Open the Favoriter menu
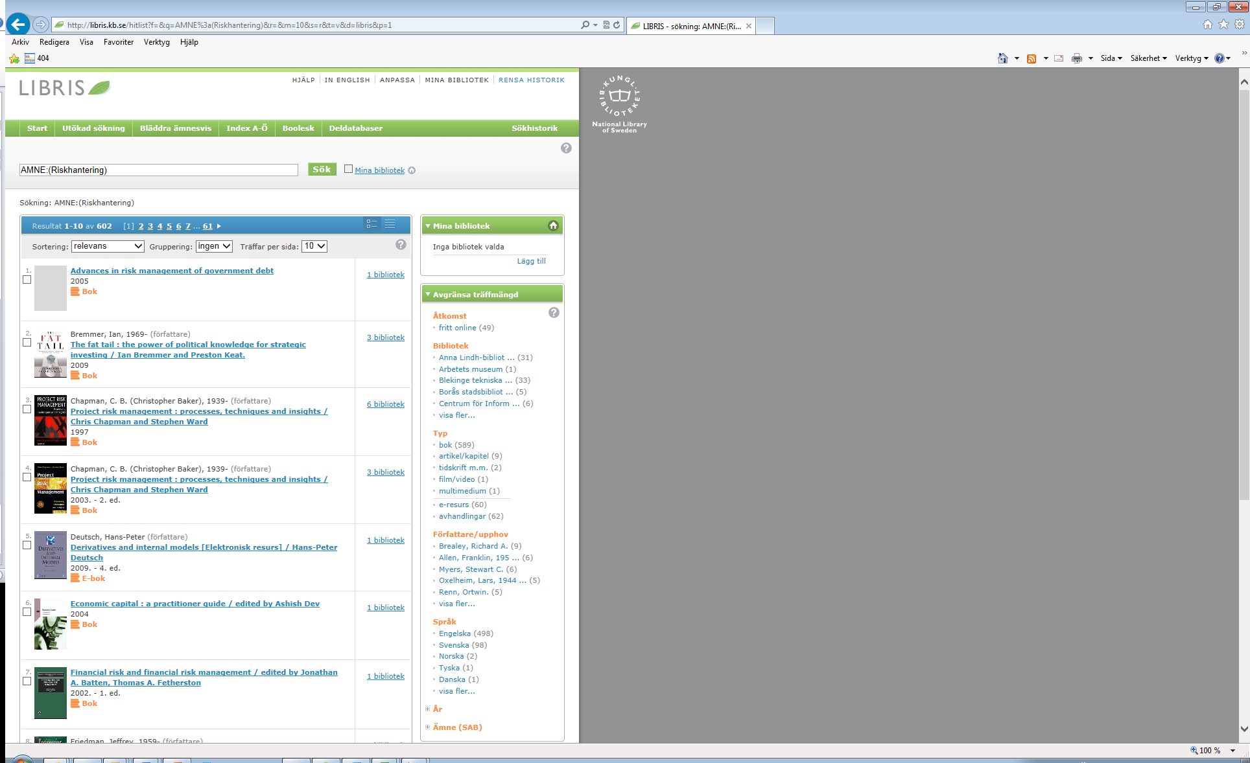The image size is (1250, 763). tap(119, 42)
